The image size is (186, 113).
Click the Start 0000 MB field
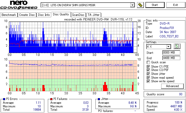pyautogui.click(x=171, y=53)
